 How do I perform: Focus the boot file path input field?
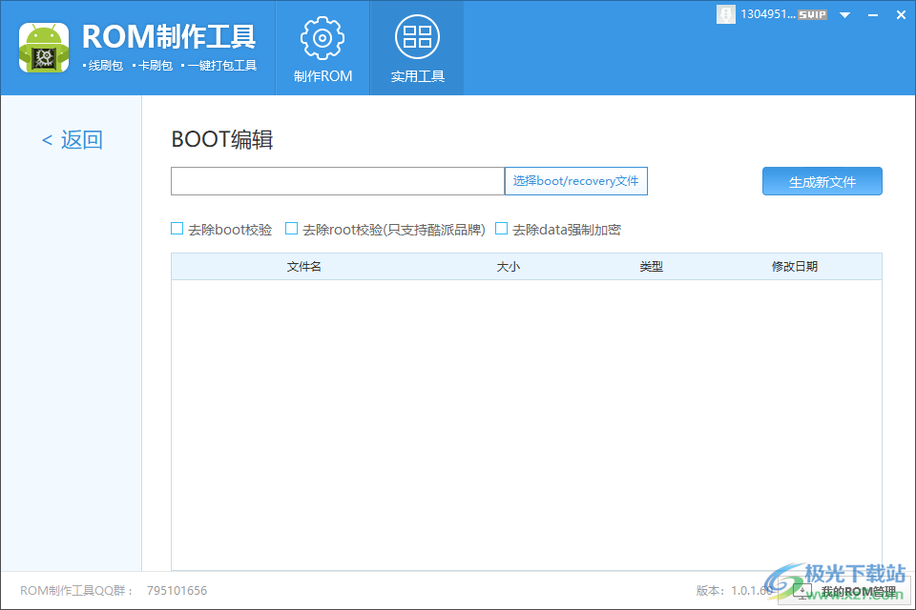point(337,181)
